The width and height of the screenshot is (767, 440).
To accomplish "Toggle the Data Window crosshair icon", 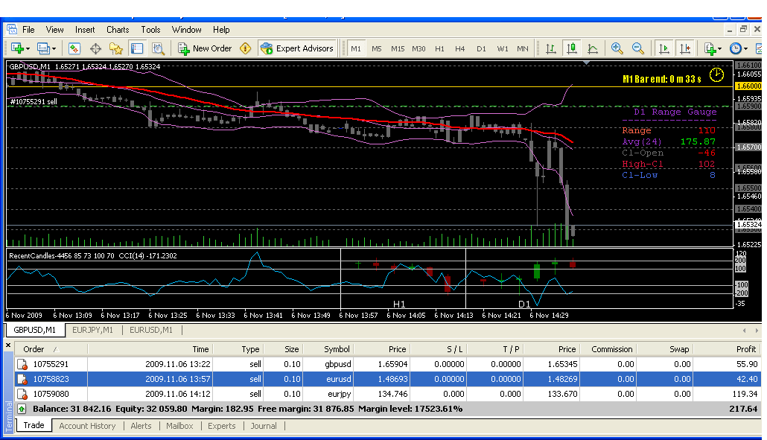I will [x=95, y=48].
